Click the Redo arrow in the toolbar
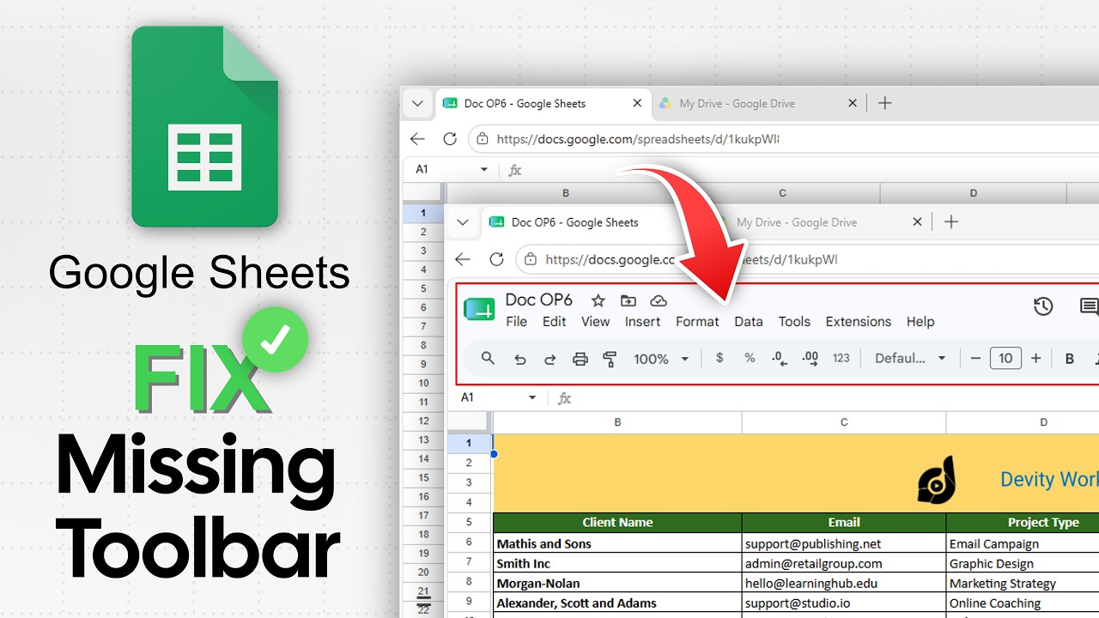Image resolution: width=1099 pixels, height=618 pixels. 549,359
